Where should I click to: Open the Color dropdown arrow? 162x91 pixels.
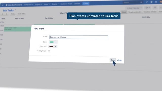coord(56,42)
